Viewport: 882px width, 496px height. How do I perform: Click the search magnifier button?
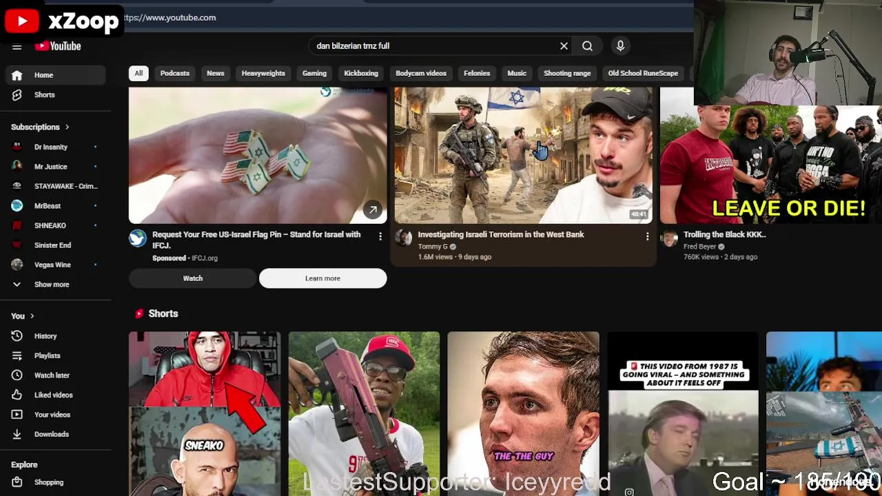point(587,46)
